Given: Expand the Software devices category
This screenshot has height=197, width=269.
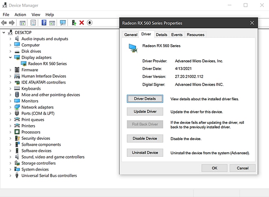Looking at the screenshot, I should point(10,151).
